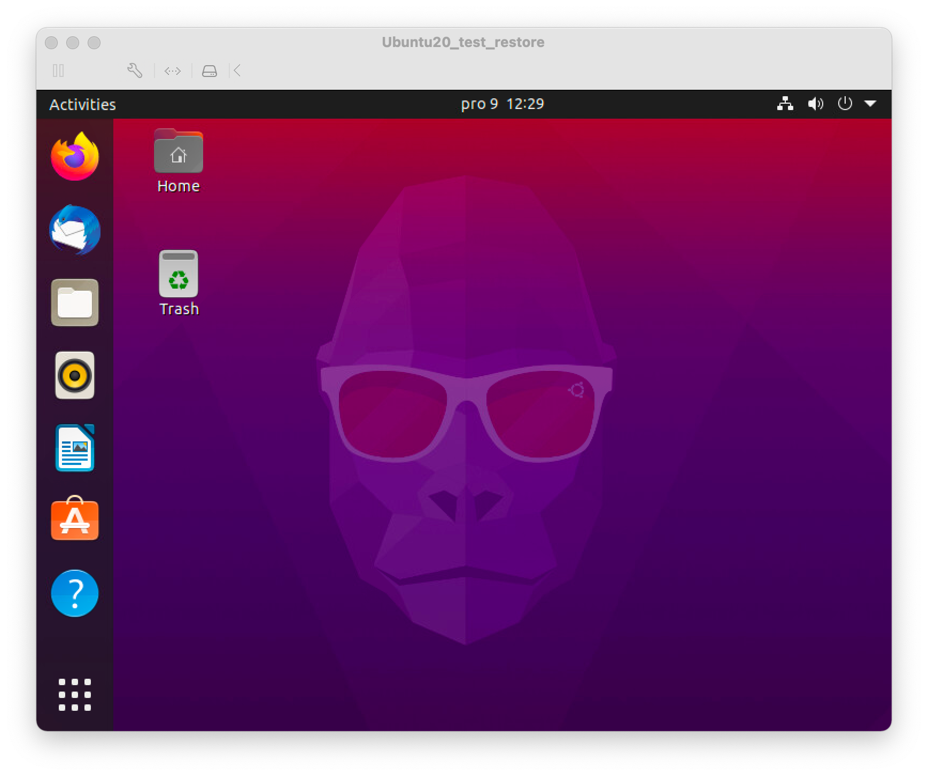Click the network status icon
Viewport: 928px width, 776px height.
[x=785, y=104]
